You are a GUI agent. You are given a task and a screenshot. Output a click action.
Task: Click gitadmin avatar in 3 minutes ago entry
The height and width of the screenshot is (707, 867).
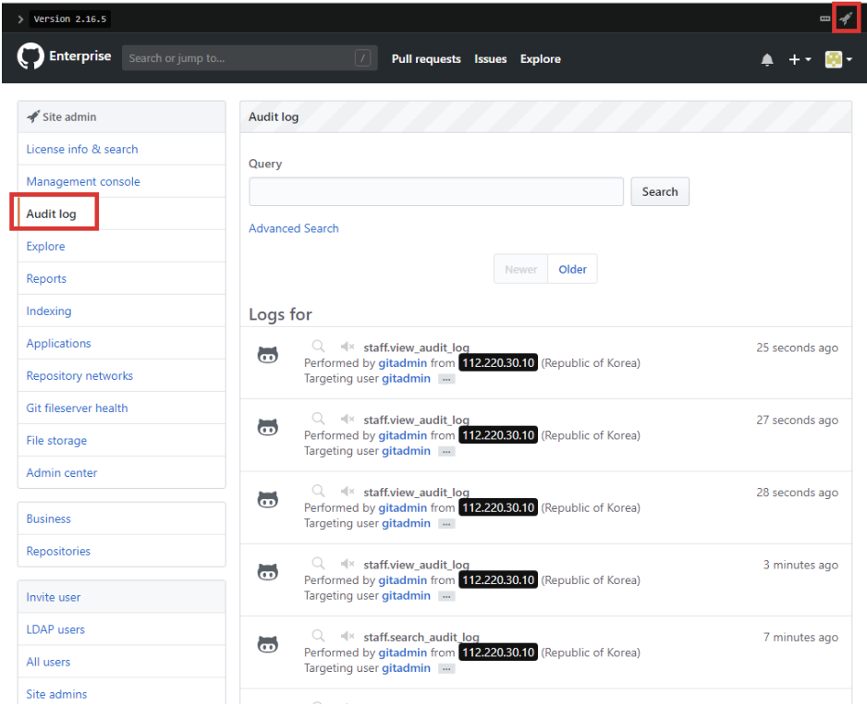[268, 572]
